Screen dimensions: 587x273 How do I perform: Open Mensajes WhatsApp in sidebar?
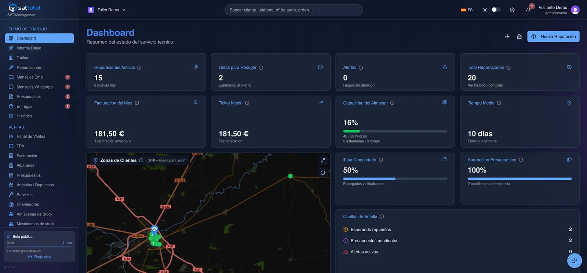[39, 87]
